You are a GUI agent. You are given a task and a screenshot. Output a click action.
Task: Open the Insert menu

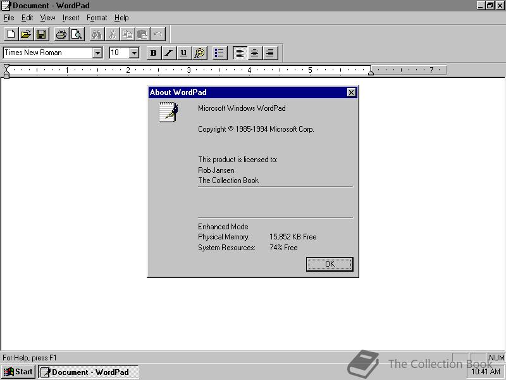[71, 18]
